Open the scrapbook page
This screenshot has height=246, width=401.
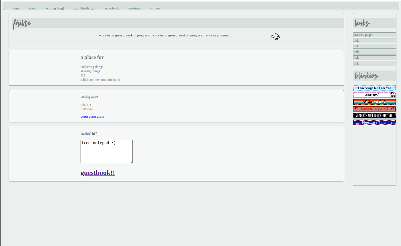pyautogui.click(x=112, y=8)
